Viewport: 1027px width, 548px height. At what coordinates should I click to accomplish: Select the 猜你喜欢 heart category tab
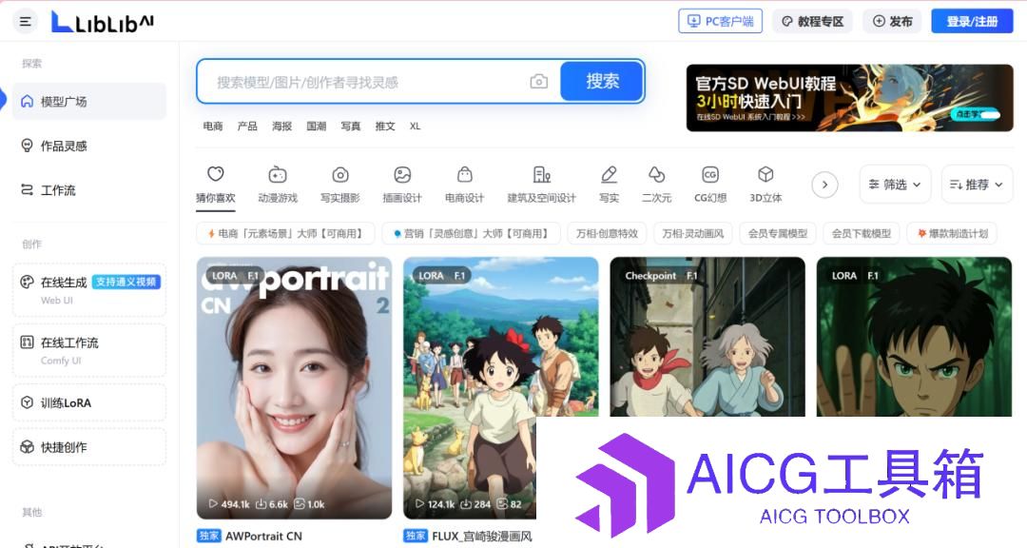[x=216, y=185]
